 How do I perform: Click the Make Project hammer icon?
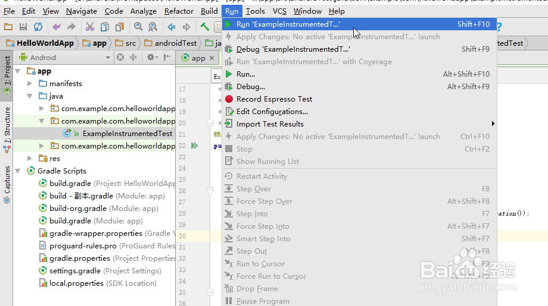click(205, 27)
